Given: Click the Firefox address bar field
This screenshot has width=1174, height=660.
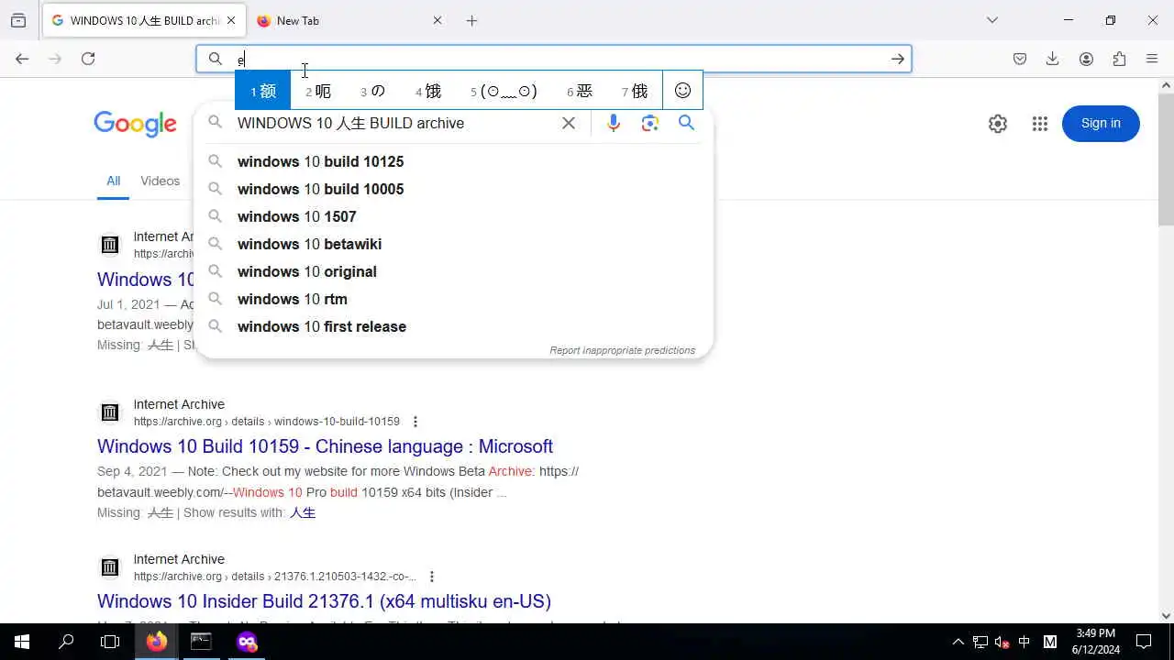Looking at the screenshot, I should pos(553,59).
